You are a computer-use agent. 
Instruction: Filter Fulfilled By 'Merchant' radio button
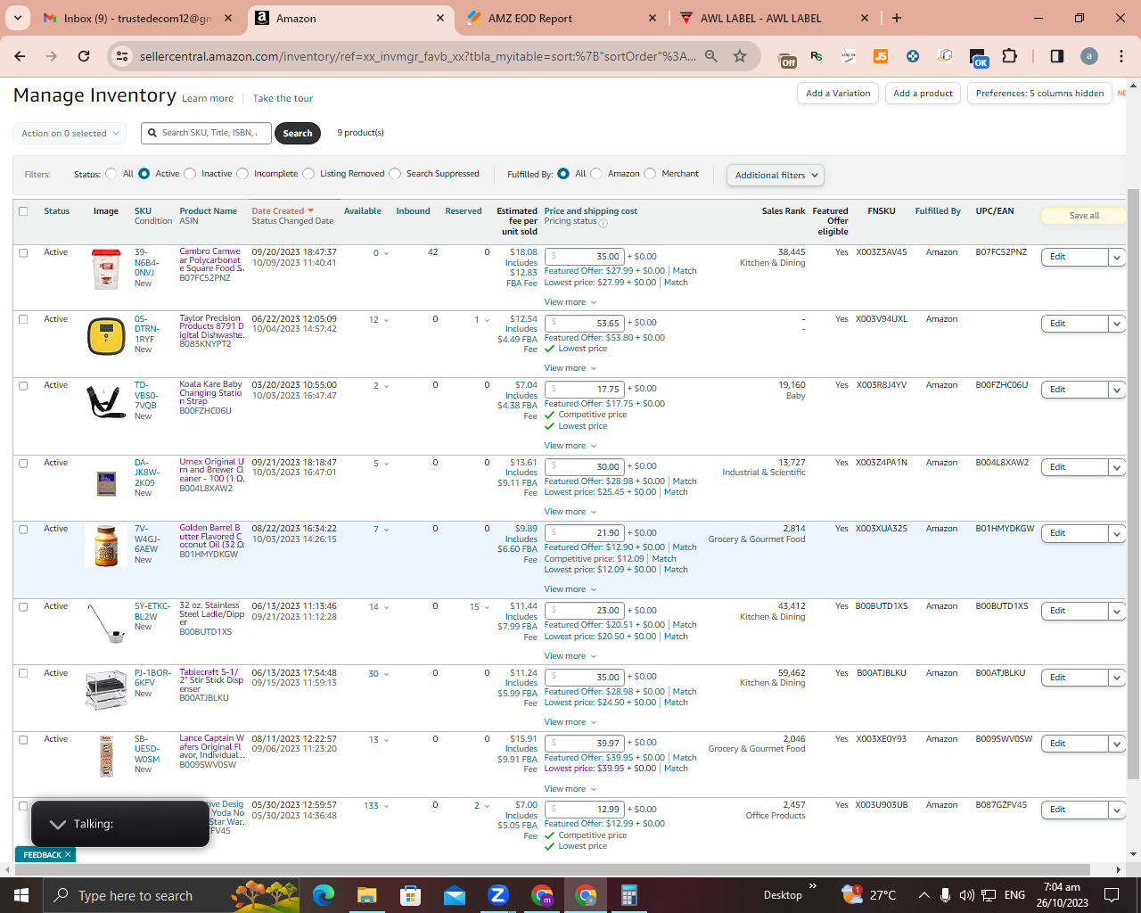click(650, 174)
